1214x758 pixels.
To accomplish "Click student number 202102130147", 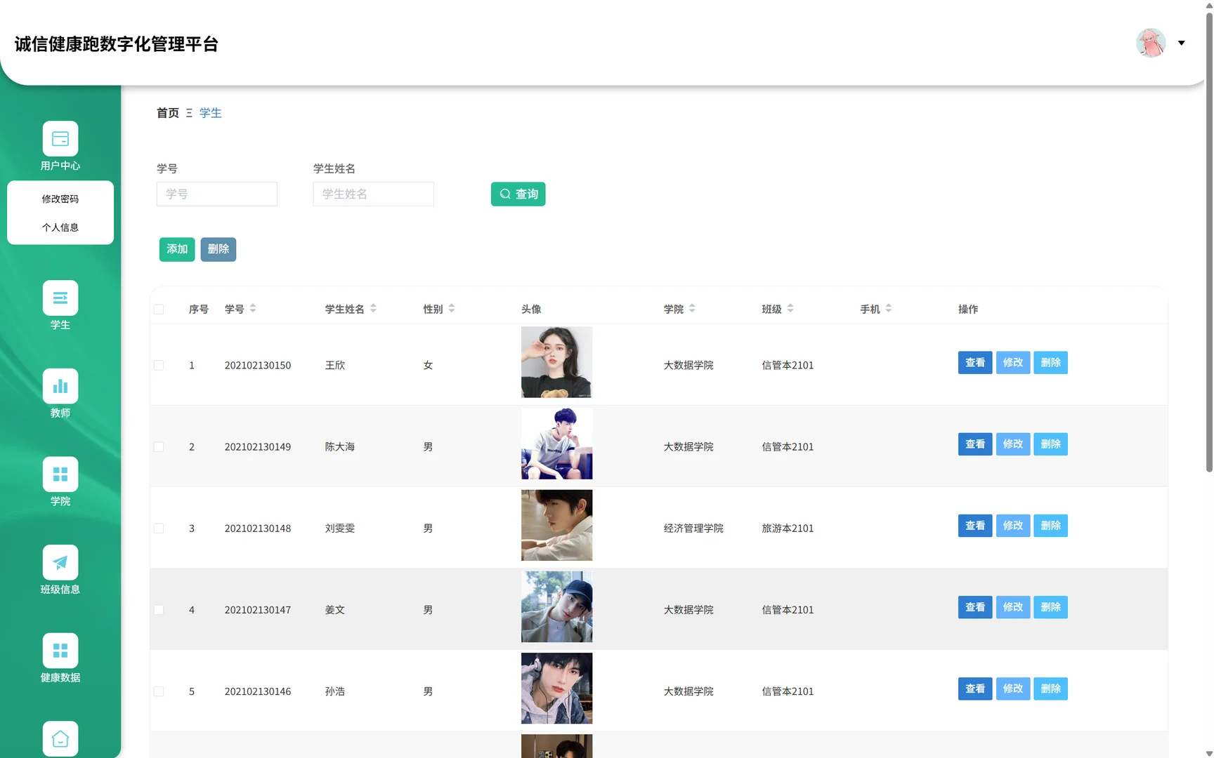I will pyautogui.click(x=258, y=610).
